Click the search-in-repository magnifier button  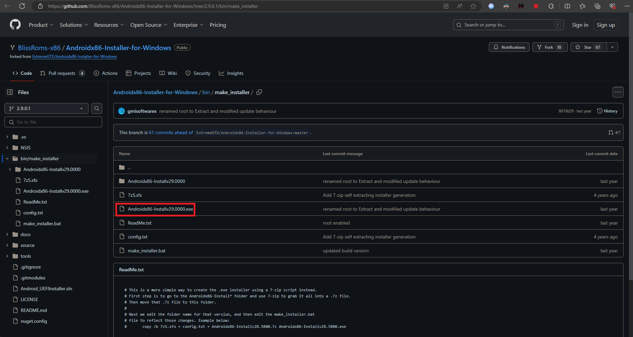97,108
